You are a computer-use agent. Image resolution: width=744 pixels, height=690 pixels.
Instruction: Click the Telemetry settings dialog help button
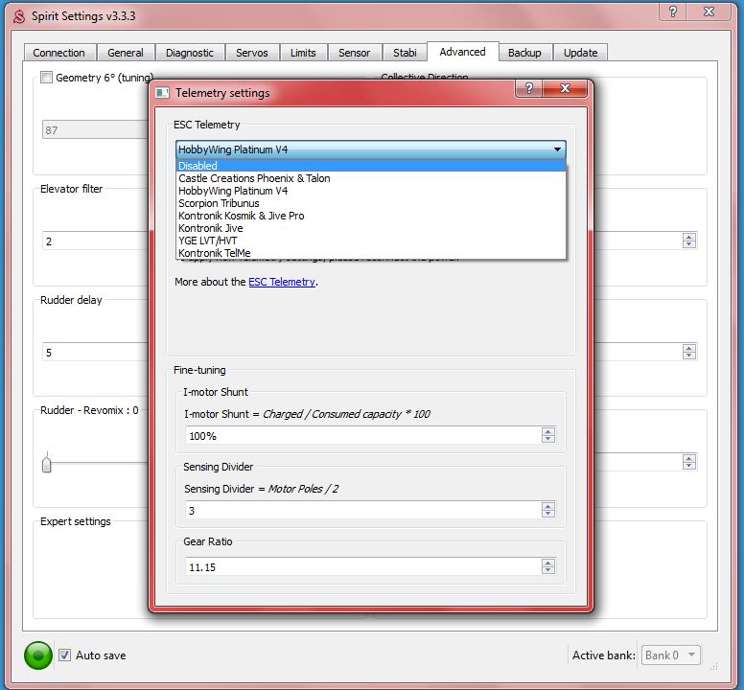tap(528, 89)
